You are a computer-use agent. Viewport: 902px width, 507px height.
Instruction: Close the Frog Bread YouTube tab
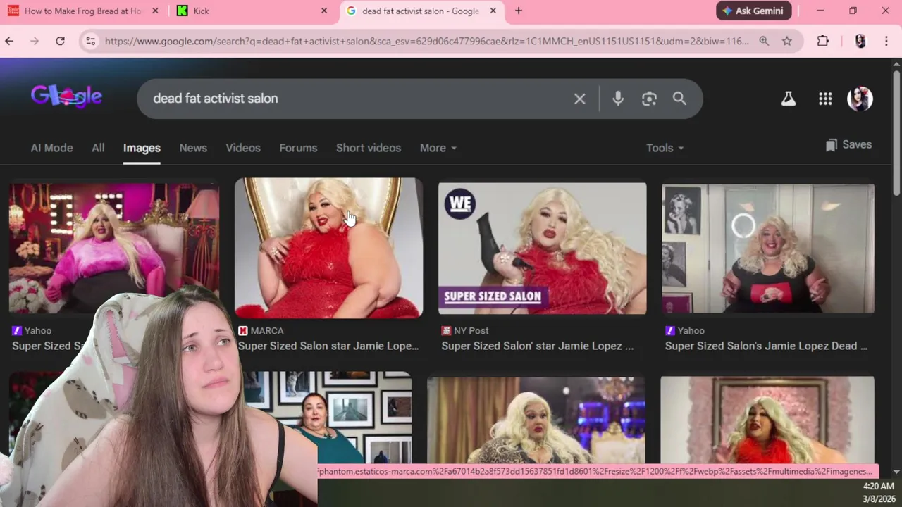[x=155, y=11]
